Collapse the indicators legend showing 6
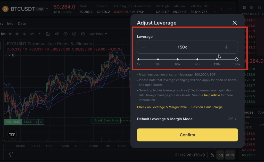This screenshot has width=264, height=162. [11, 55]
